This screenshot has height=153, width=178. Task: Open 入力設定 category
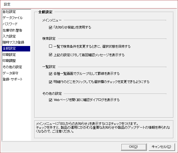[x=9, y=36]
